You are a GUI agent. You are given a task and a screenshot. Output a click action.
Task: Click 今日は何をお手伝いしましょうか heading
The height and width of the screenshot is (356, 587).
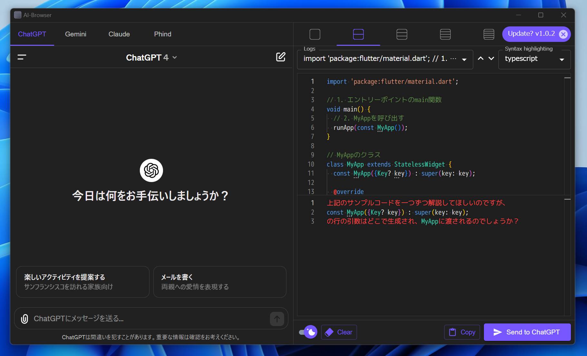point(151,196)
